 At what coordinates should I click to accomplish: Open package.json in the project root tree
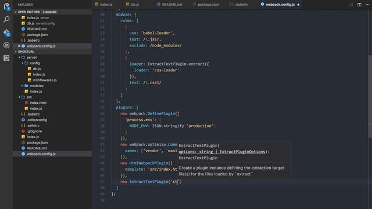point(52,143)
